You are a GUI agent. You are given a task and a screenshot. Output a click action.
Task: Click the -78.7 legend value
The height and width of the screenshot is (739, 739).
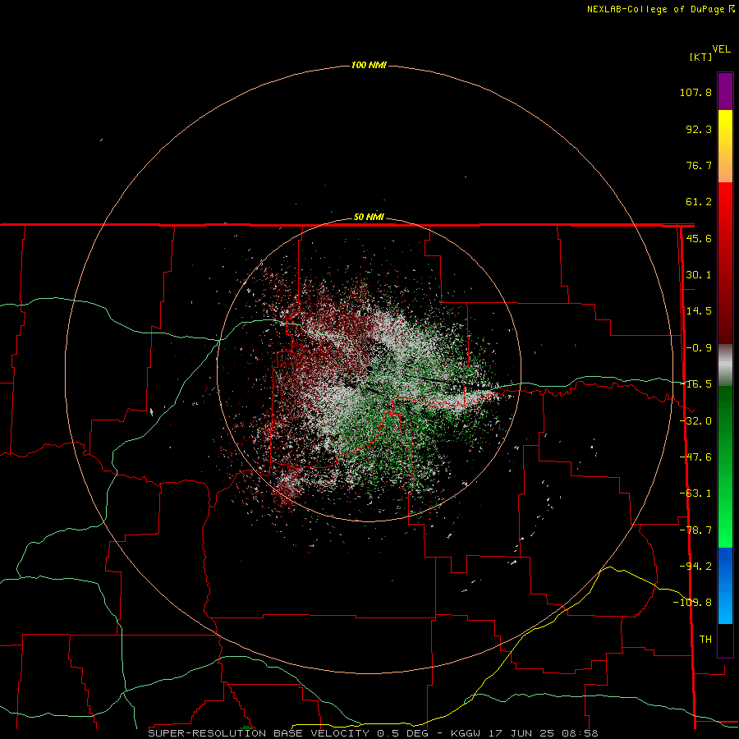click(695, 530)
